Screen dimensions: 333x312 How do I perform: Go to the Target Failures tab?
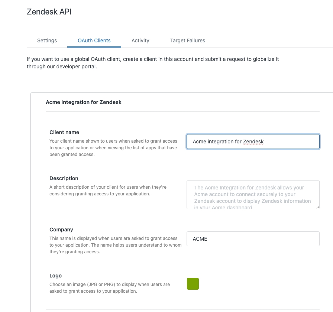(x=187, y=40)
